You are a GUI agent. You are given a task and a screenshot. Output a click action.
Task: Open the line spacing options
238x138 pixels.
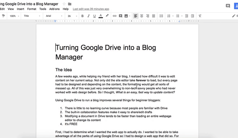pos(161,16)
